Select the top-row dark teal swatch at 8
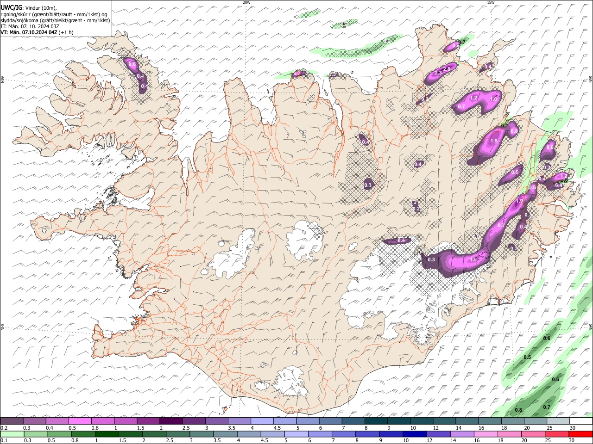 [x=375, y=421]
